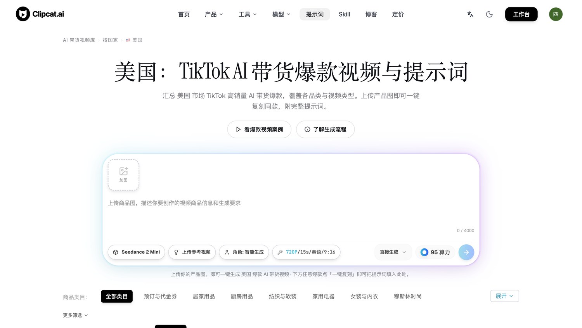Select 居家用品 category
The image size is (582, 328).
coord(204,296)
